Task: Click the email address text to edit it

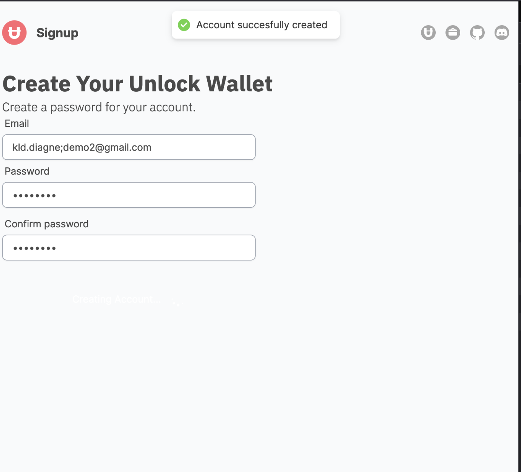Action: 82,147
